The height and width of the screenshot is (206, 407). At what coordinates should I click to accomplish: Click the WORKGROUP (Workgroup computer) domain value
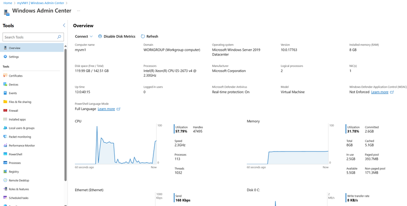(172, 50)
